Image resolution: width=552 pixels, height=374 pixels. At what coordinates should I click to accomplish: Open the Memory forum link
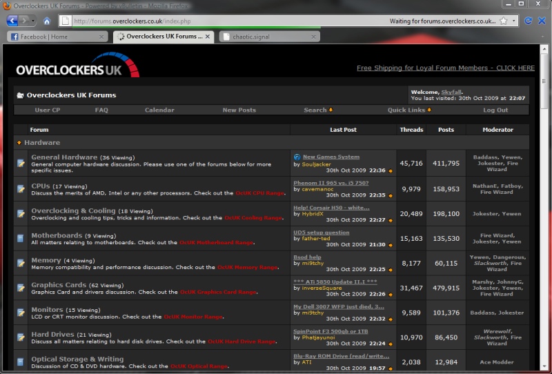click(46, 260)
